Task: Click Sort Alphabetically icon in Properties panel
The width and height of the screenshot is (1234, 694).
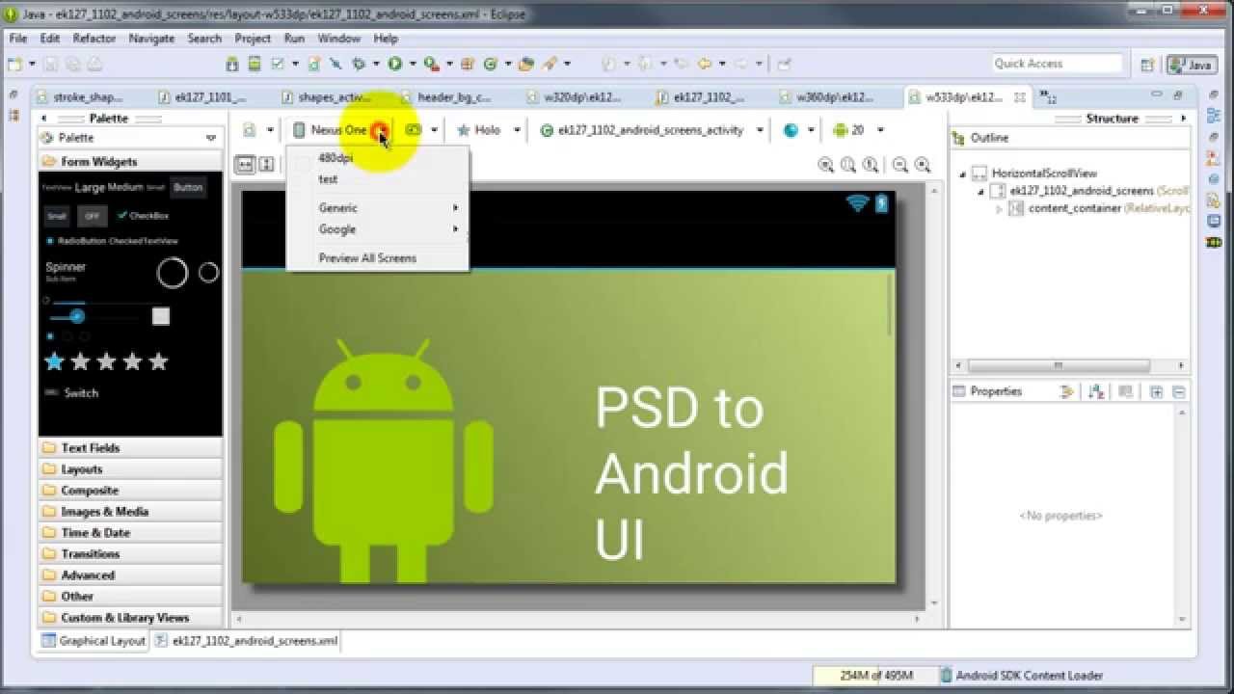Action: point(1096,391)
